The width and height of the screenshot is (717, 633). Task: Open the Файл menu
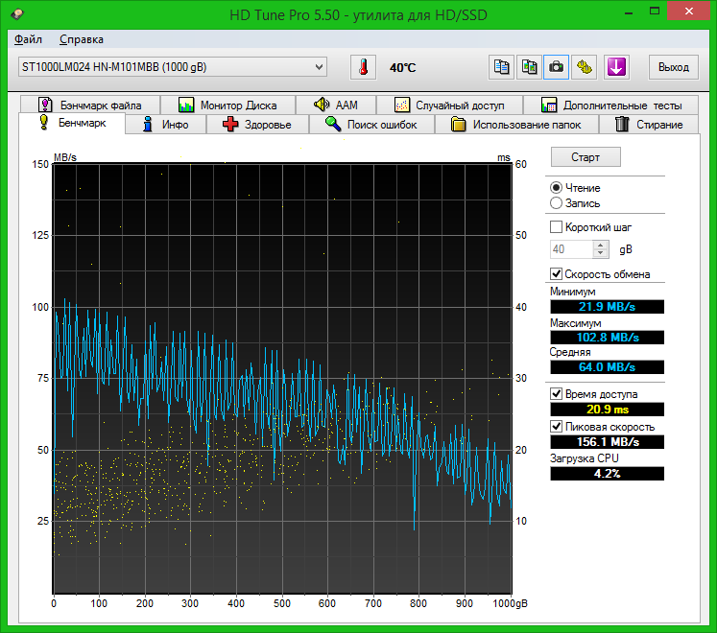tap(28, 39)
